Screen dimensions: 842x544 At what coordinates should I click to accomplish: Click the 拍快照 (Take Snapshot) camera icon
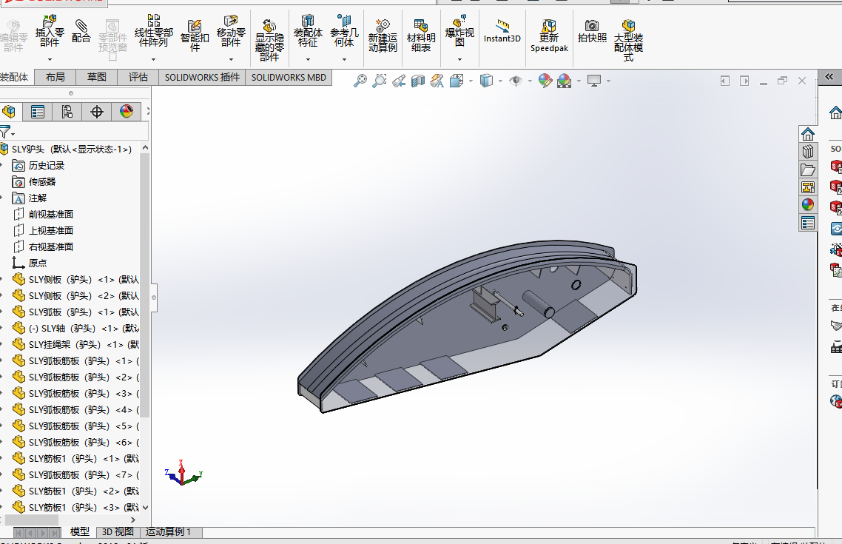pyautogui.click(x=592, y=31)
